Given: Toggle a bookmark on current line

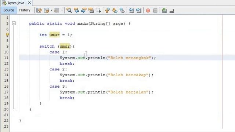Looking at the screenshot, I should (x=122, y=10).
